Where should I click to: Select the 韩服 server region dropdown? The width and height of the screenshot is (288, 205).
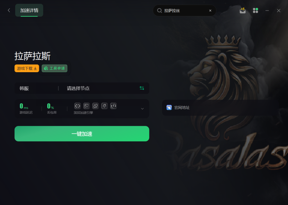[x=36, y=88]
